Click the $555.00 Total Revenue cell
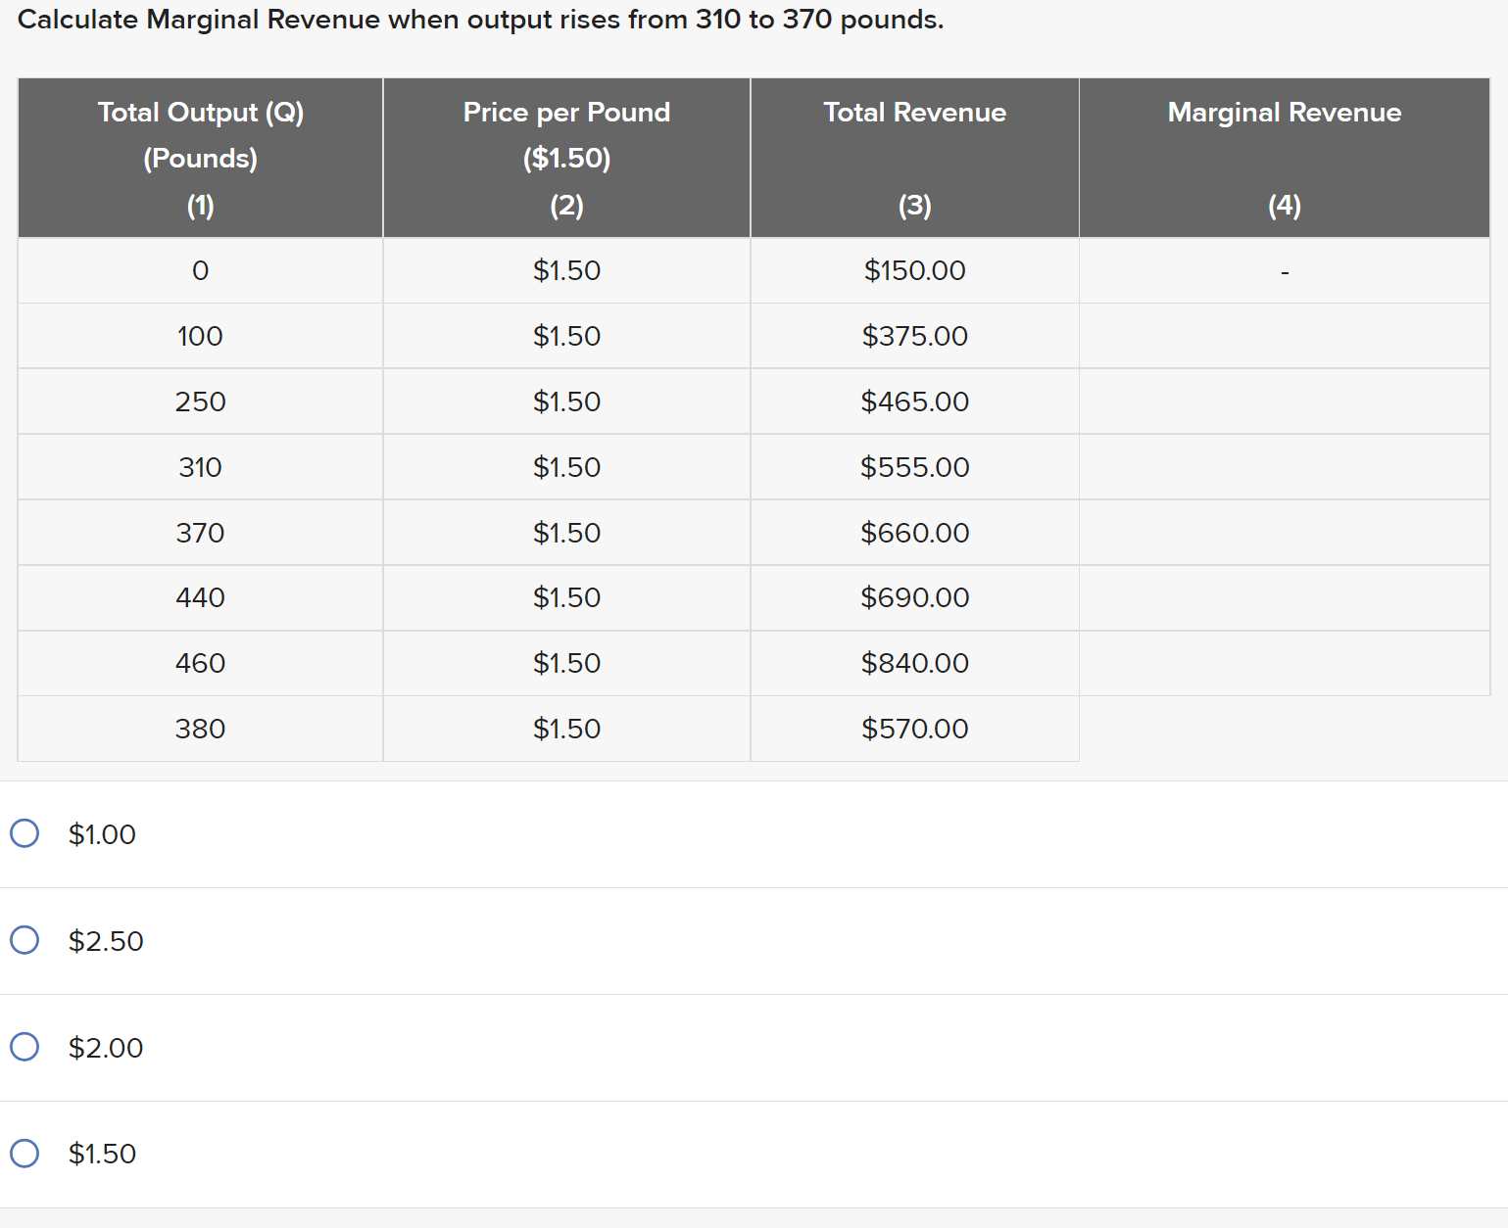This screenshot has height=1228, width=1508. pyautogui.click(x=914, y=467)
